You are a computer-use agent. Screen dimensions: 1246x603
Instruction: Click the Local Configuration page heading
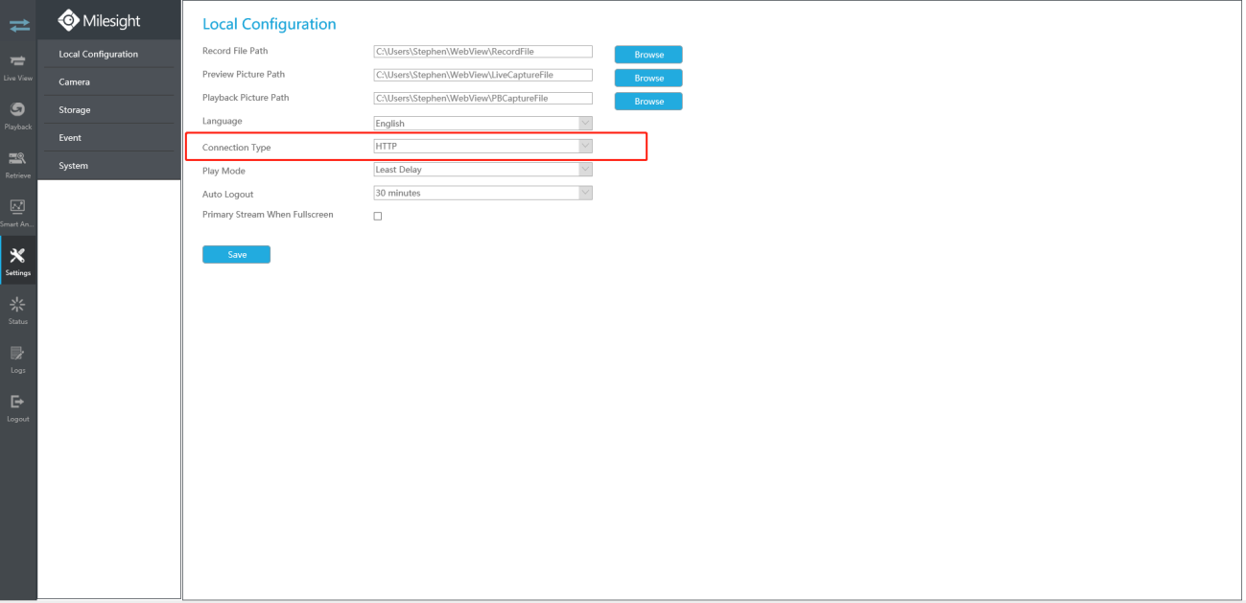pyautogui.click(x=270, y=24)
